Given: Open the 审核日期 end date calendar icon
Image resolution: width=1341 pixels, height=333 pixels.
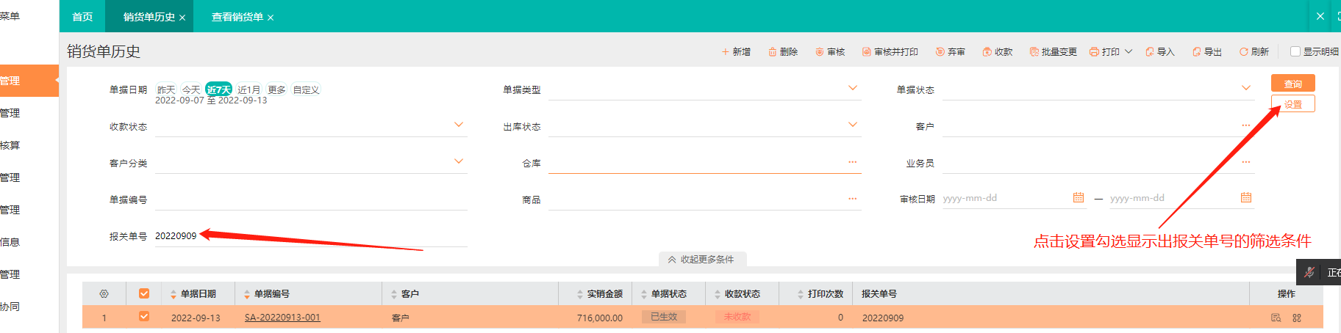Looking at the screenshot, I should [1246, 197].
